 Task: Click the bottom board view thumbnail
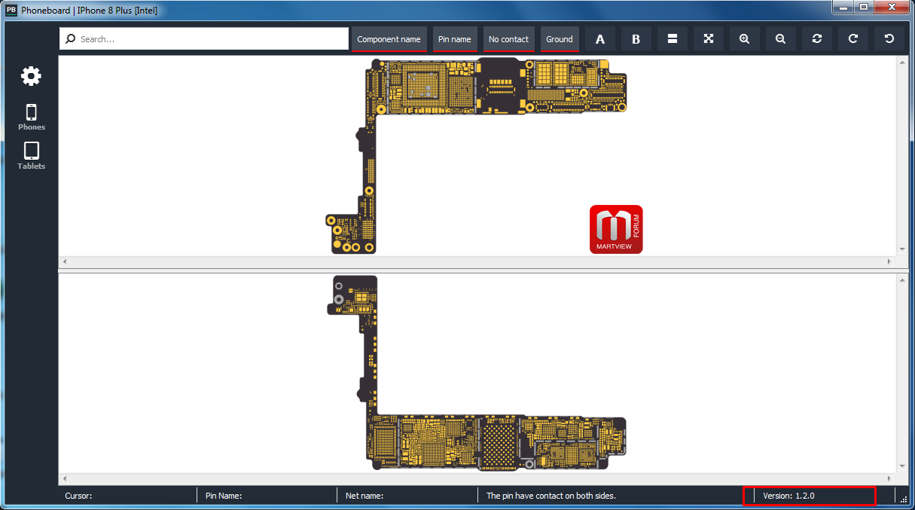click(476, 373)
